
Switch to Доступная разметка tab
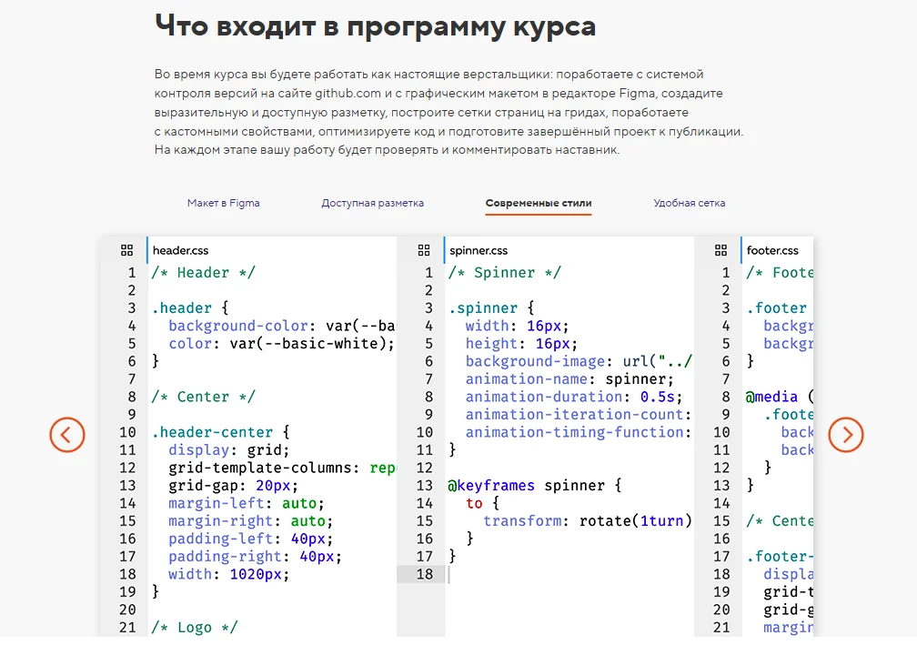click(x=372, y=203)
